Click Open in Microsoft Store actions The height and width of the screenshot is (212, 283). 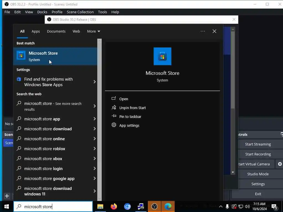124,99
